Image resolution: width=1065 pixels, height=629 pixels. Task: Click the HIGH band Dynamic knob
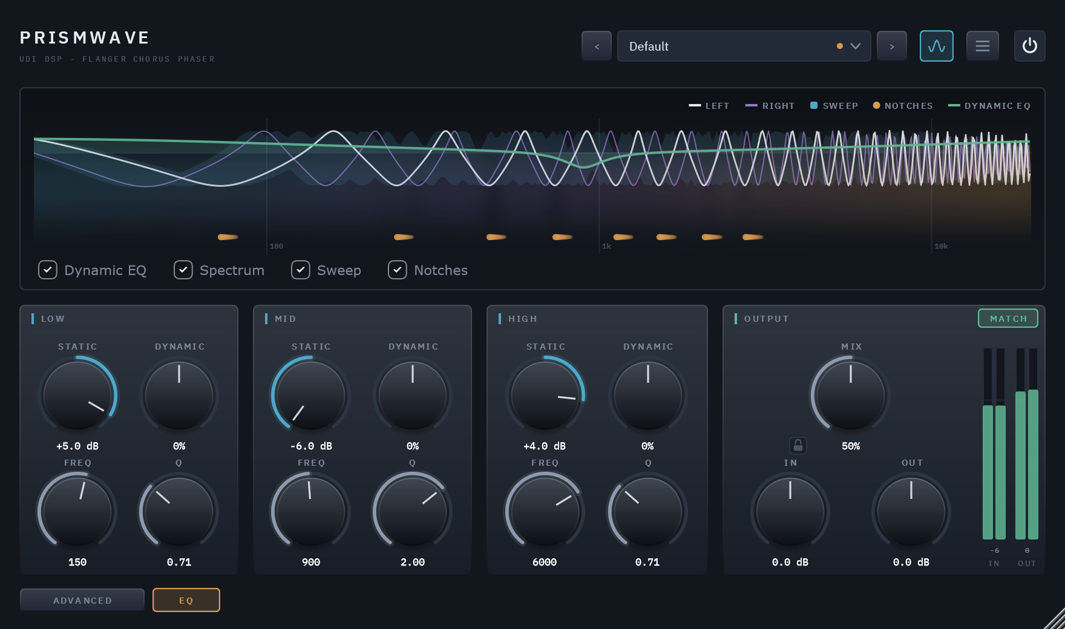point(647,396)
